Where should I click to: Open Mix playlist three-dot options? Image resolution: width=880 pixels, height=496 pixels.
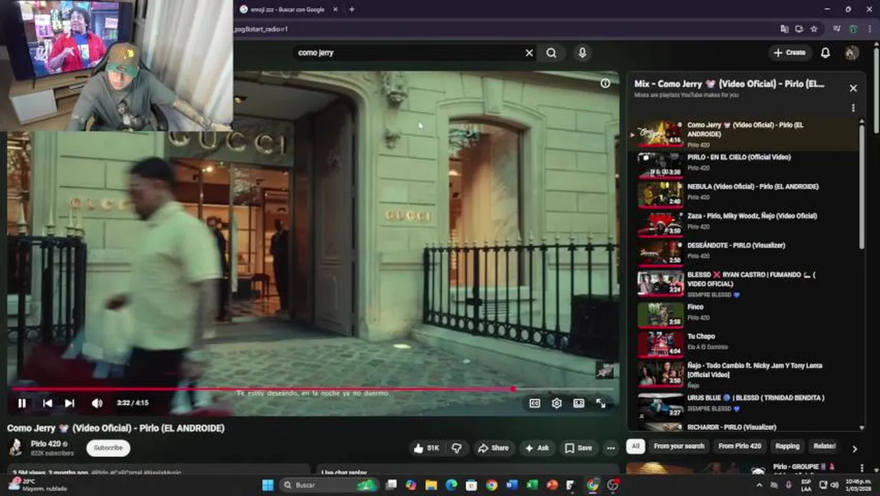click(853, 108)
